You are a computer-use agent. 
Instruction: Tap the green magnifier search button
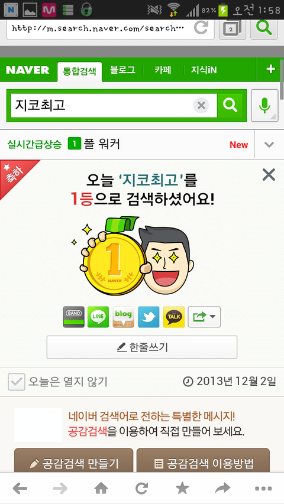tap(230, 105)
